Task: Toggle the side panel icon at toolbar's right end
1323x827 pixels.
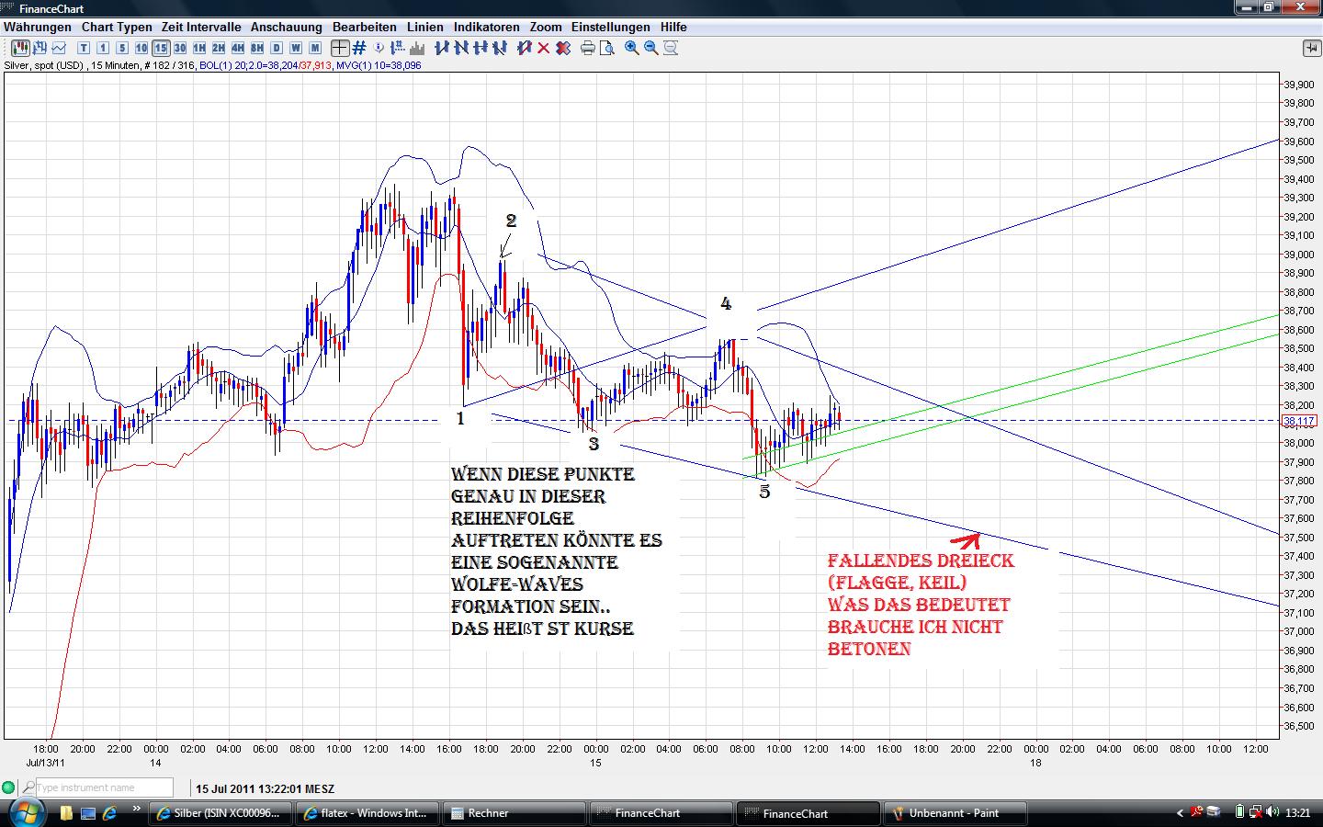Action: [x=1311, y=48]
